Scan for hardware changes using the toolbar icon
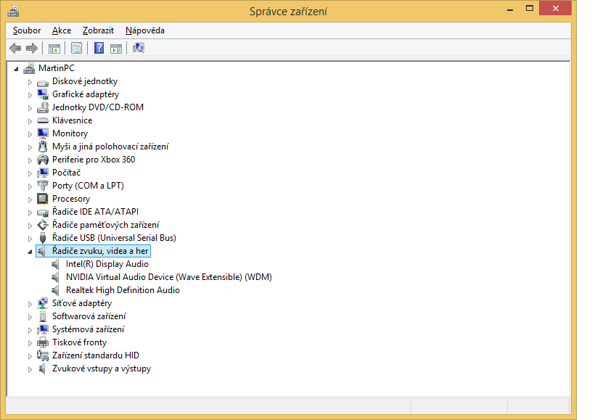The height and width of the screenshot is (420, 592). coord(139,49)
